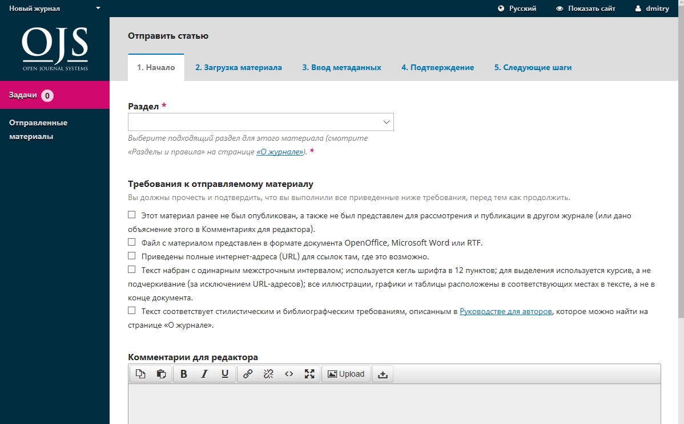Click the download tray icon after Upload

(x=383, y=374)
